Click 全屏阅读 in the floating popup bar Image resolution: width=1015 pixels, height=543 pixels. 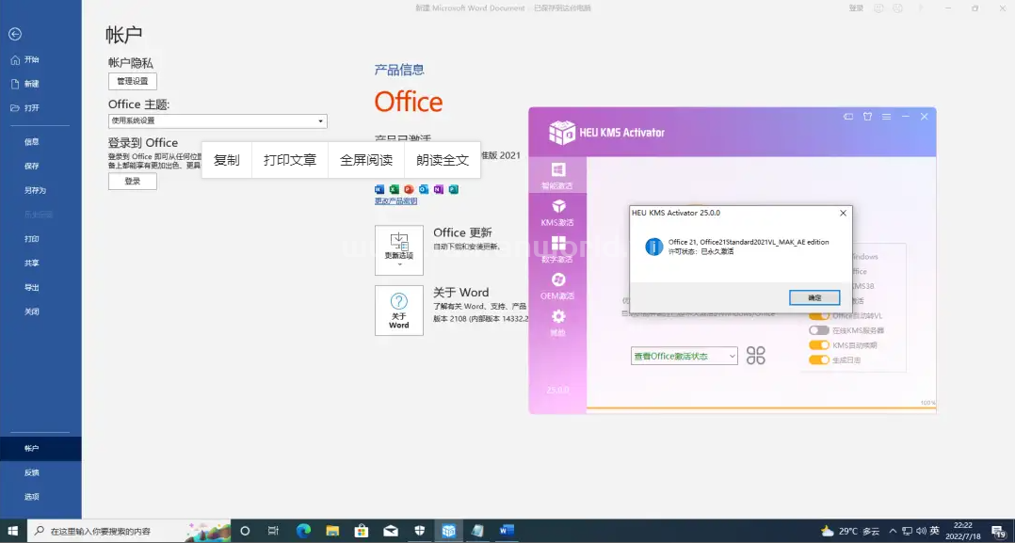(x=366, y=160)
